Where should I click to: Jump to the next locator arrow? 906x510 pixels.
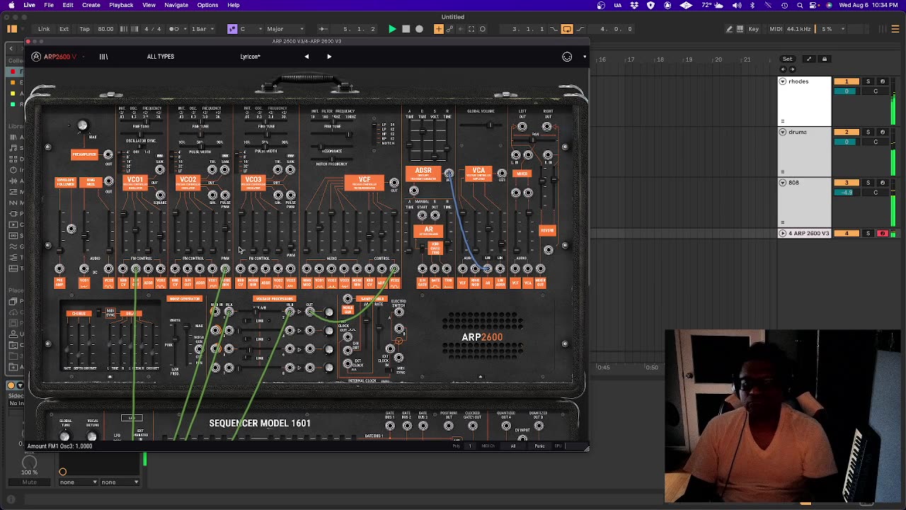point(792,69)
